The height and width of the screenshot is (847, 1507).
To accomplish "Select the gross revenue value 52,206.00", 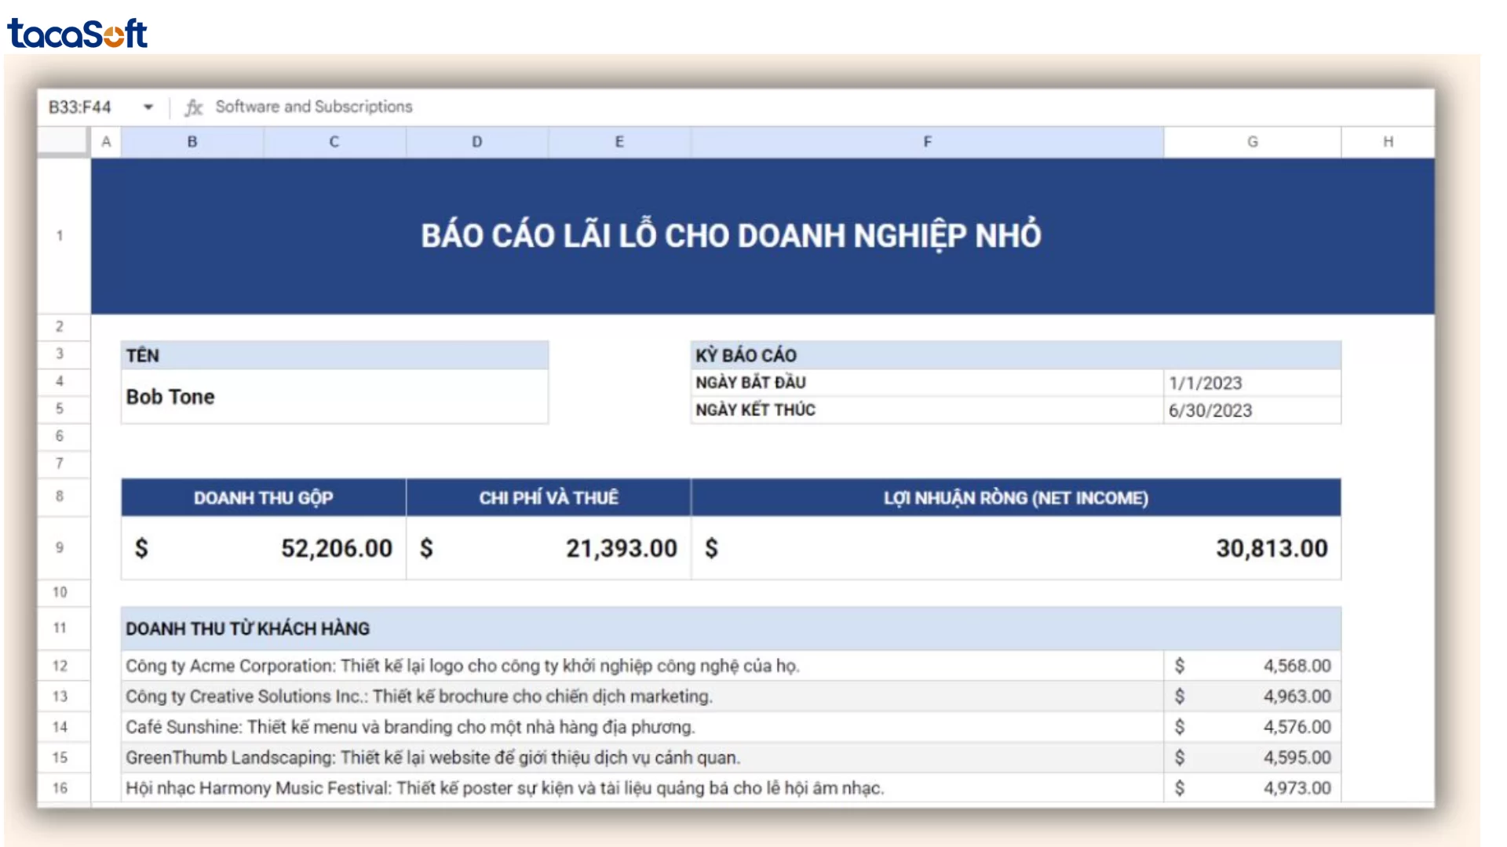I will [336, 548].
